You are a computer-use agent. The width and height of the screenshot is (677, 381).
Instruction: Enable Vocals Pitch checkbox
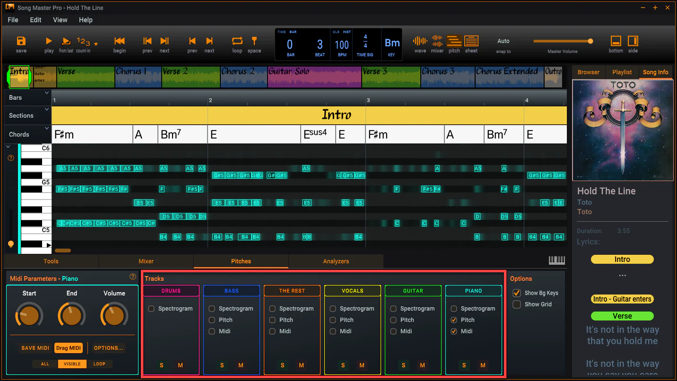[x=333, y=320]
